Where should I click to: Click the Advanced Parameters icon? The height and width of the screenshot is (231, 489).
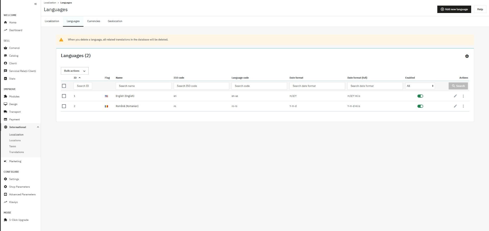(5, 194)
